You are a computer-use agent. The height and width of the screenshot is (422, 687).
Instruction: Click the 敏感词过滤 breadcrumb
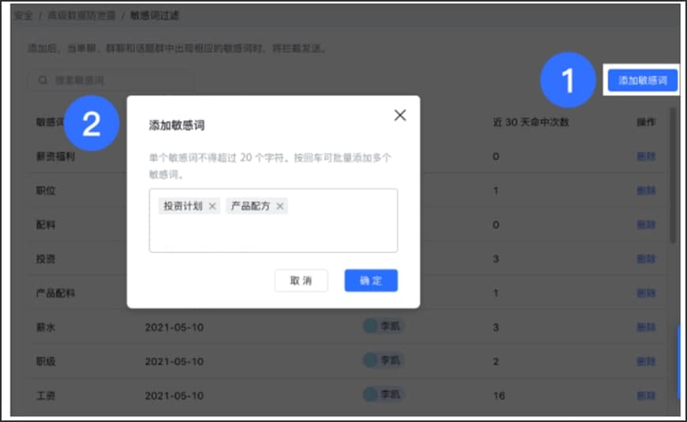pyautogui.click(x=155, y=16)
